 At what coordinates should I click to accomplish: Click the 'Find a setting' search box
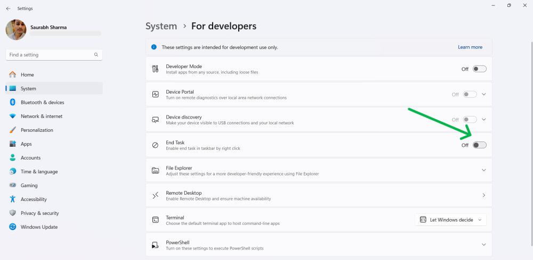pyautogui.click(x=51, y=55)
